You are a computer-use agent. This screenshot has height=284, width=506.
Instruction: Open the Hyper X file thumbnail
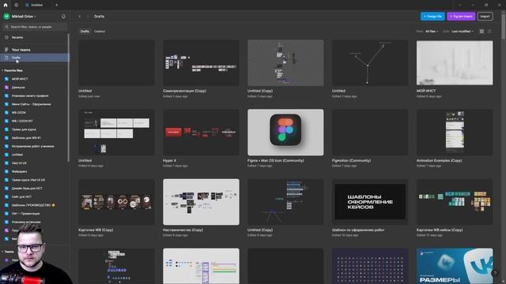(x=201, y=133)
